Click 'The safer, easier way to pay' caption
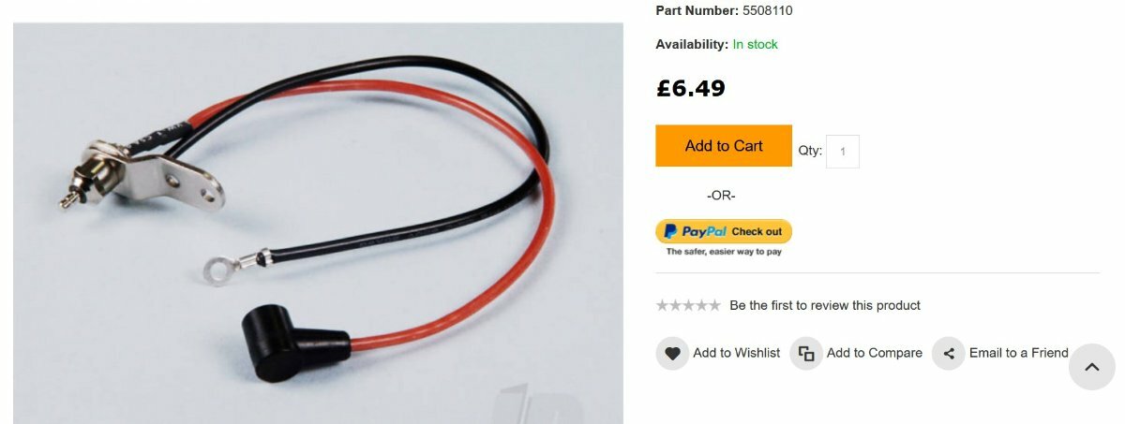Image resolution: width=1125 pixels, height=424 pixels. [x=724, y=252]
